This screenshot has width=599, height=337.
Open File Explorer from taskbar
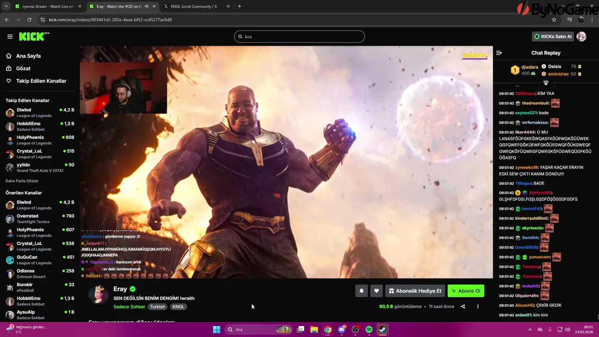[314, 330]
